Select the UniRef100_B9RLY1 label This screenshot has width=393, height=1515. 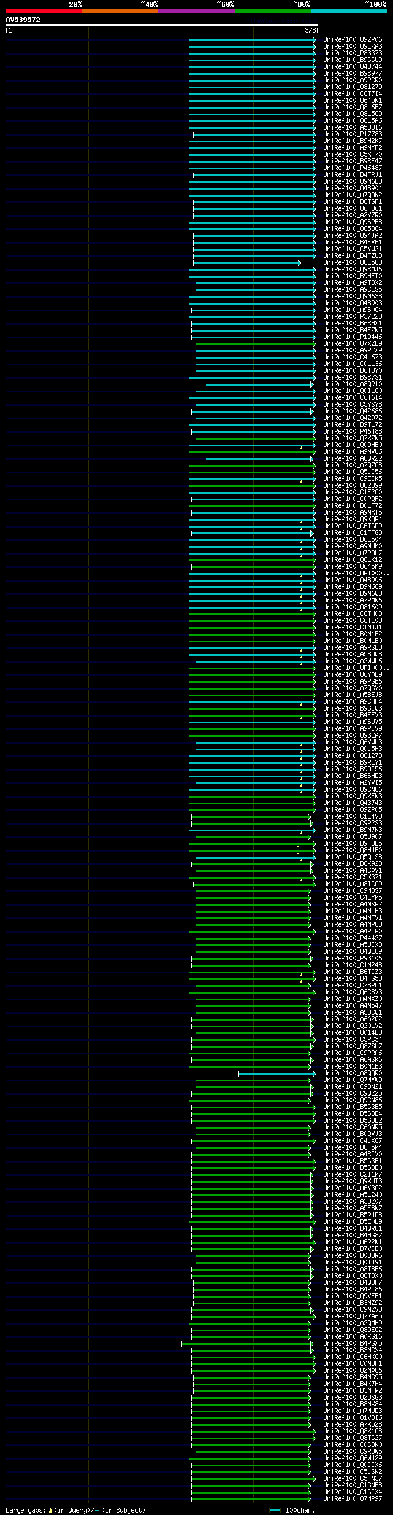point(352,763)
